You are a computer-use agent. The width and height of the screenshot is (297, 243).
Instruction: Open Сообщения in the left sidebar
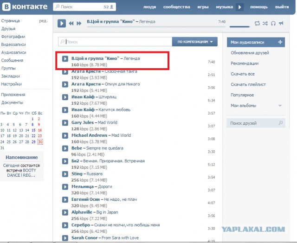[x=12, y=60]
